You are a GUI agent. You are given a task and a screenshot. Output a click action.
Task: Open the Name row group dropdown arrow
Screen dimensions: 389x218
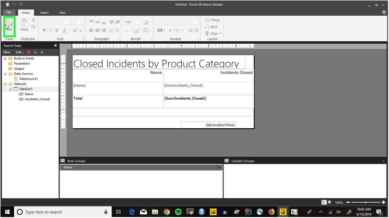coord(219,168)
